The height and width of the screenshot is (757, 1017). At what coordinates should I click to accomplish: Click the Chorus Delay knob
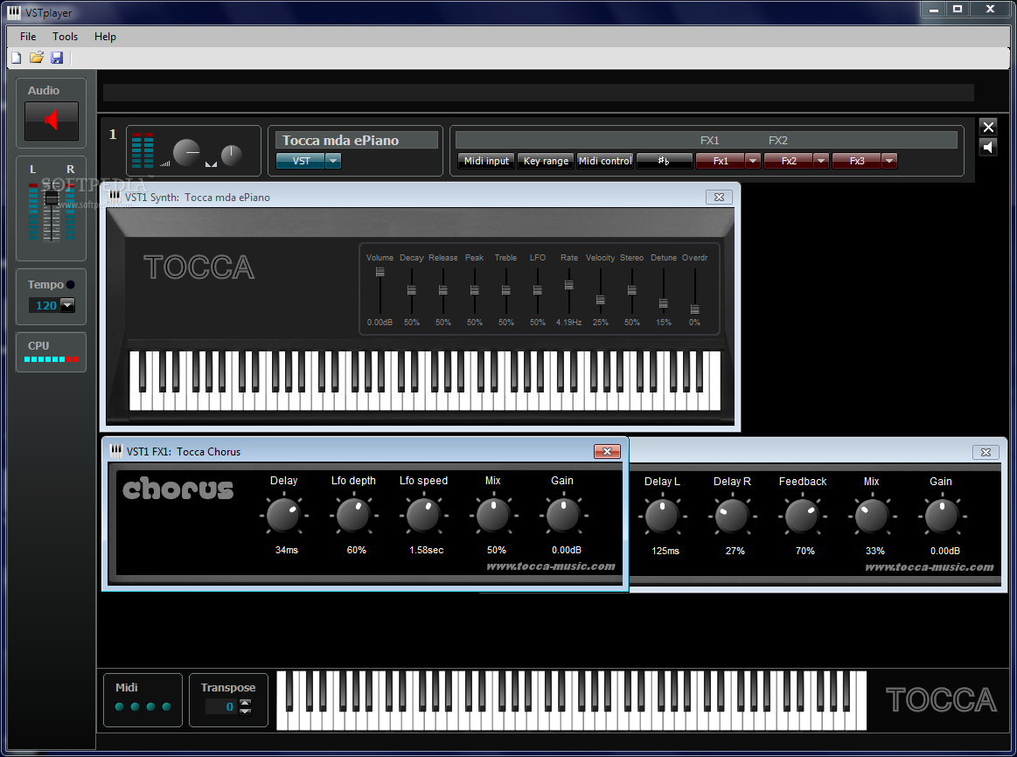[x=283, y=516]
